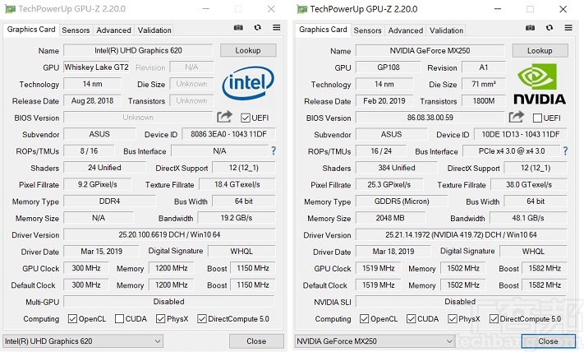Click the NVIDIA logo
Image resolution: width=584 pixels, height=352 pixels.
point(540,84)
